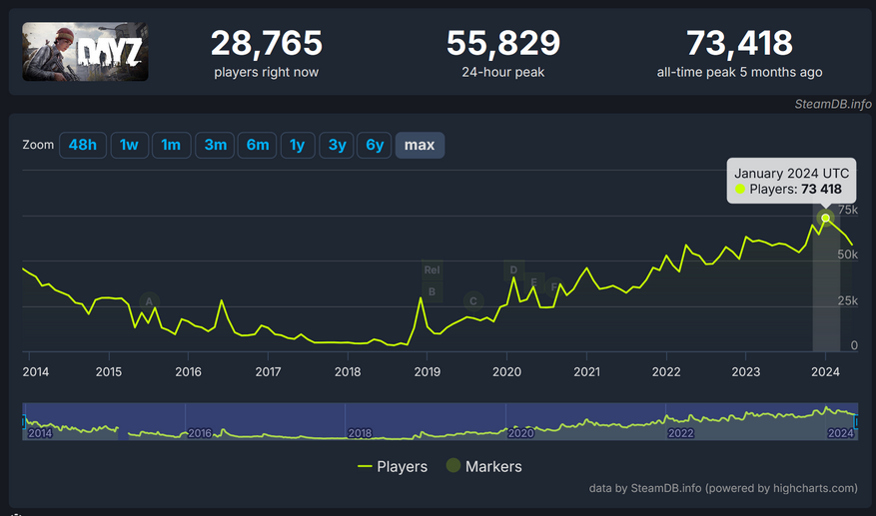Click marker D near 2020
This screenshot has height=516, width=876.
514,270
